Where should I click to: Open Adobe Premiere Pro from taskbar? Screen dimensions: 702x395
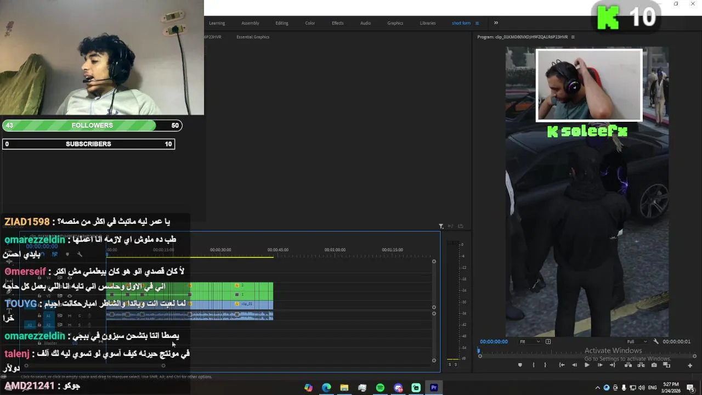pyautogui.click(x=434, y=387)
